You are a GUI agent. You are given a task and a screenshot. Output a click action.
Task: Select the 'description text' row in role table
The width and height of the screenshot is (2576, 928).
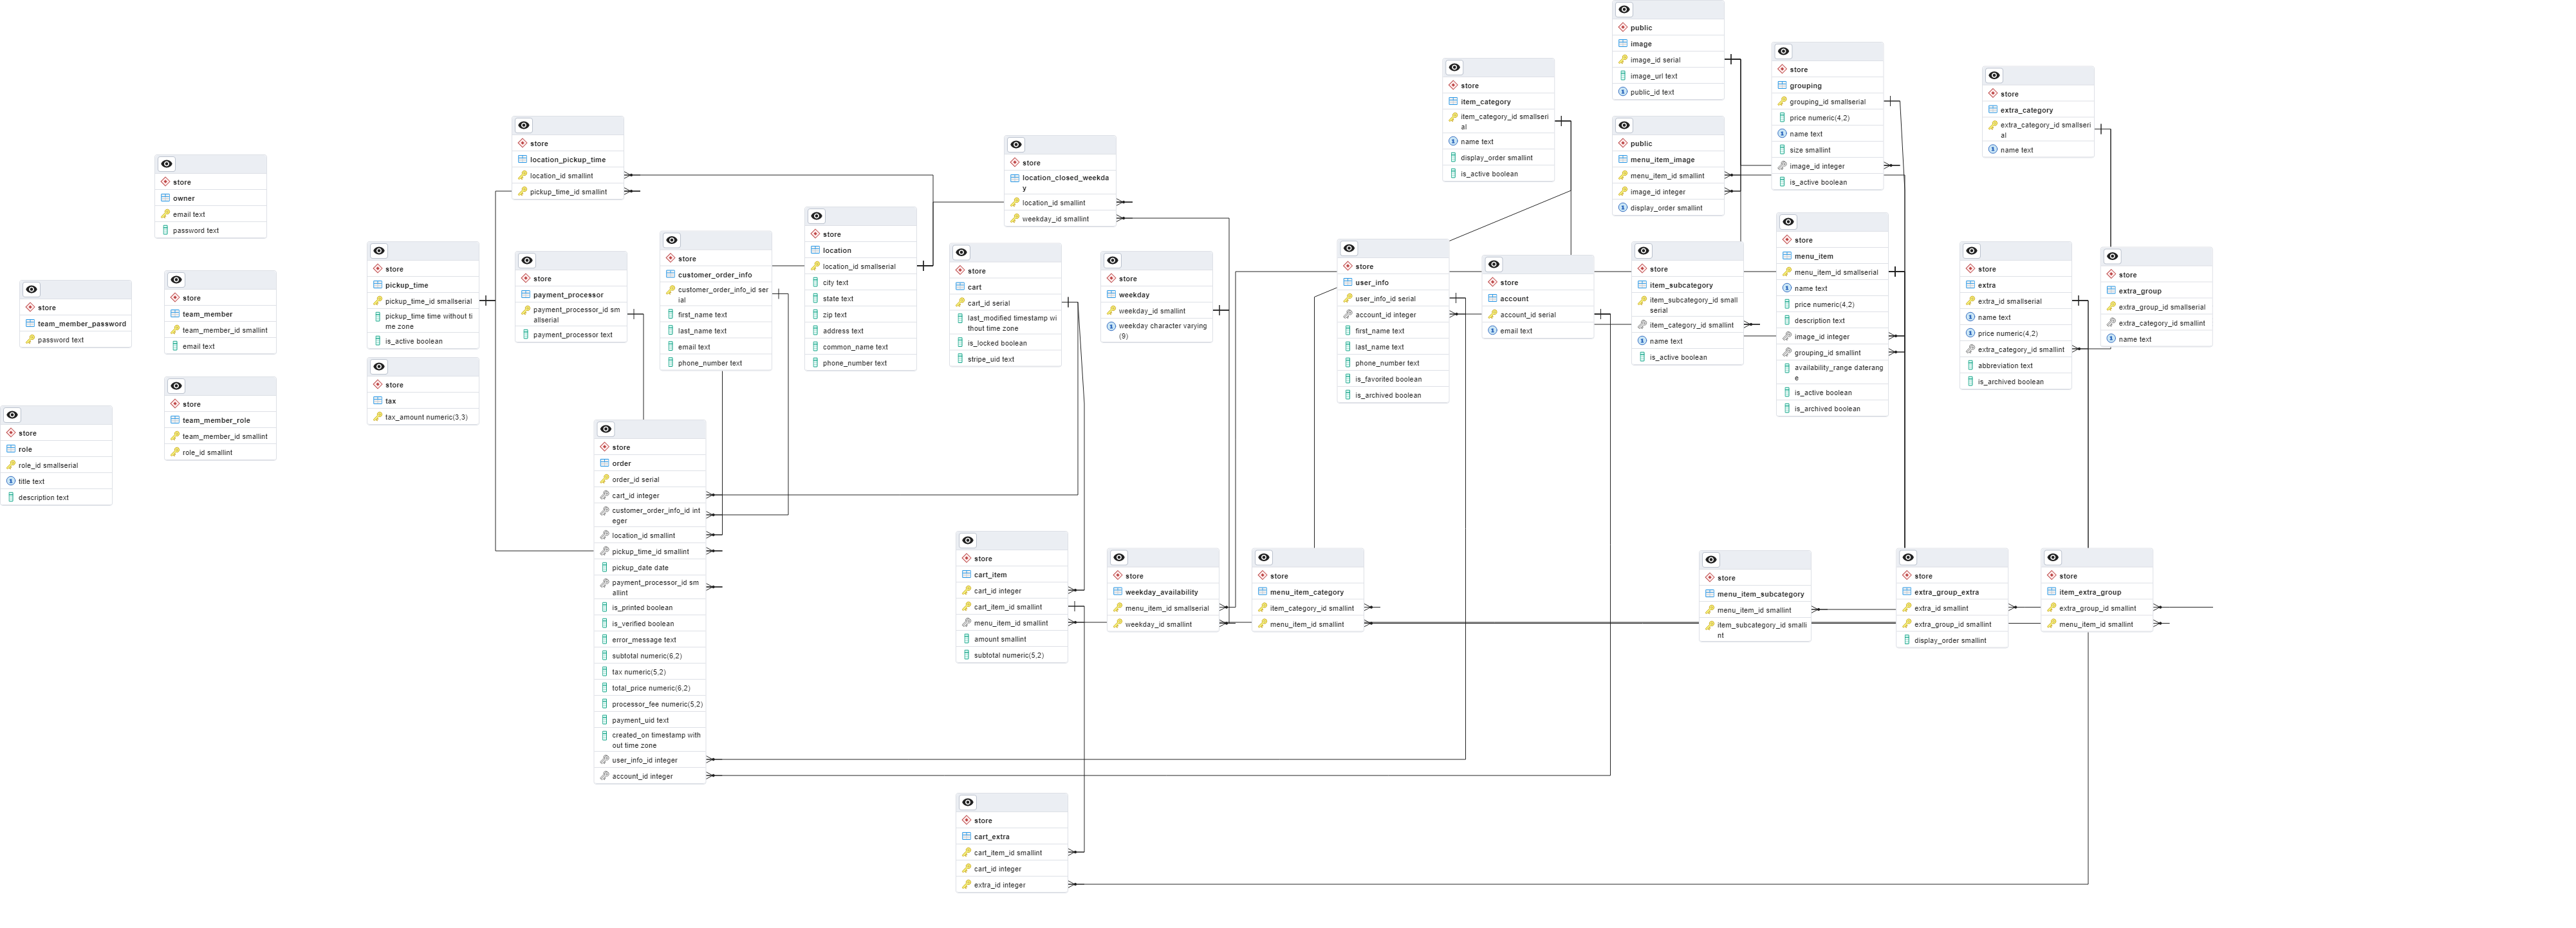click(57, 497)
